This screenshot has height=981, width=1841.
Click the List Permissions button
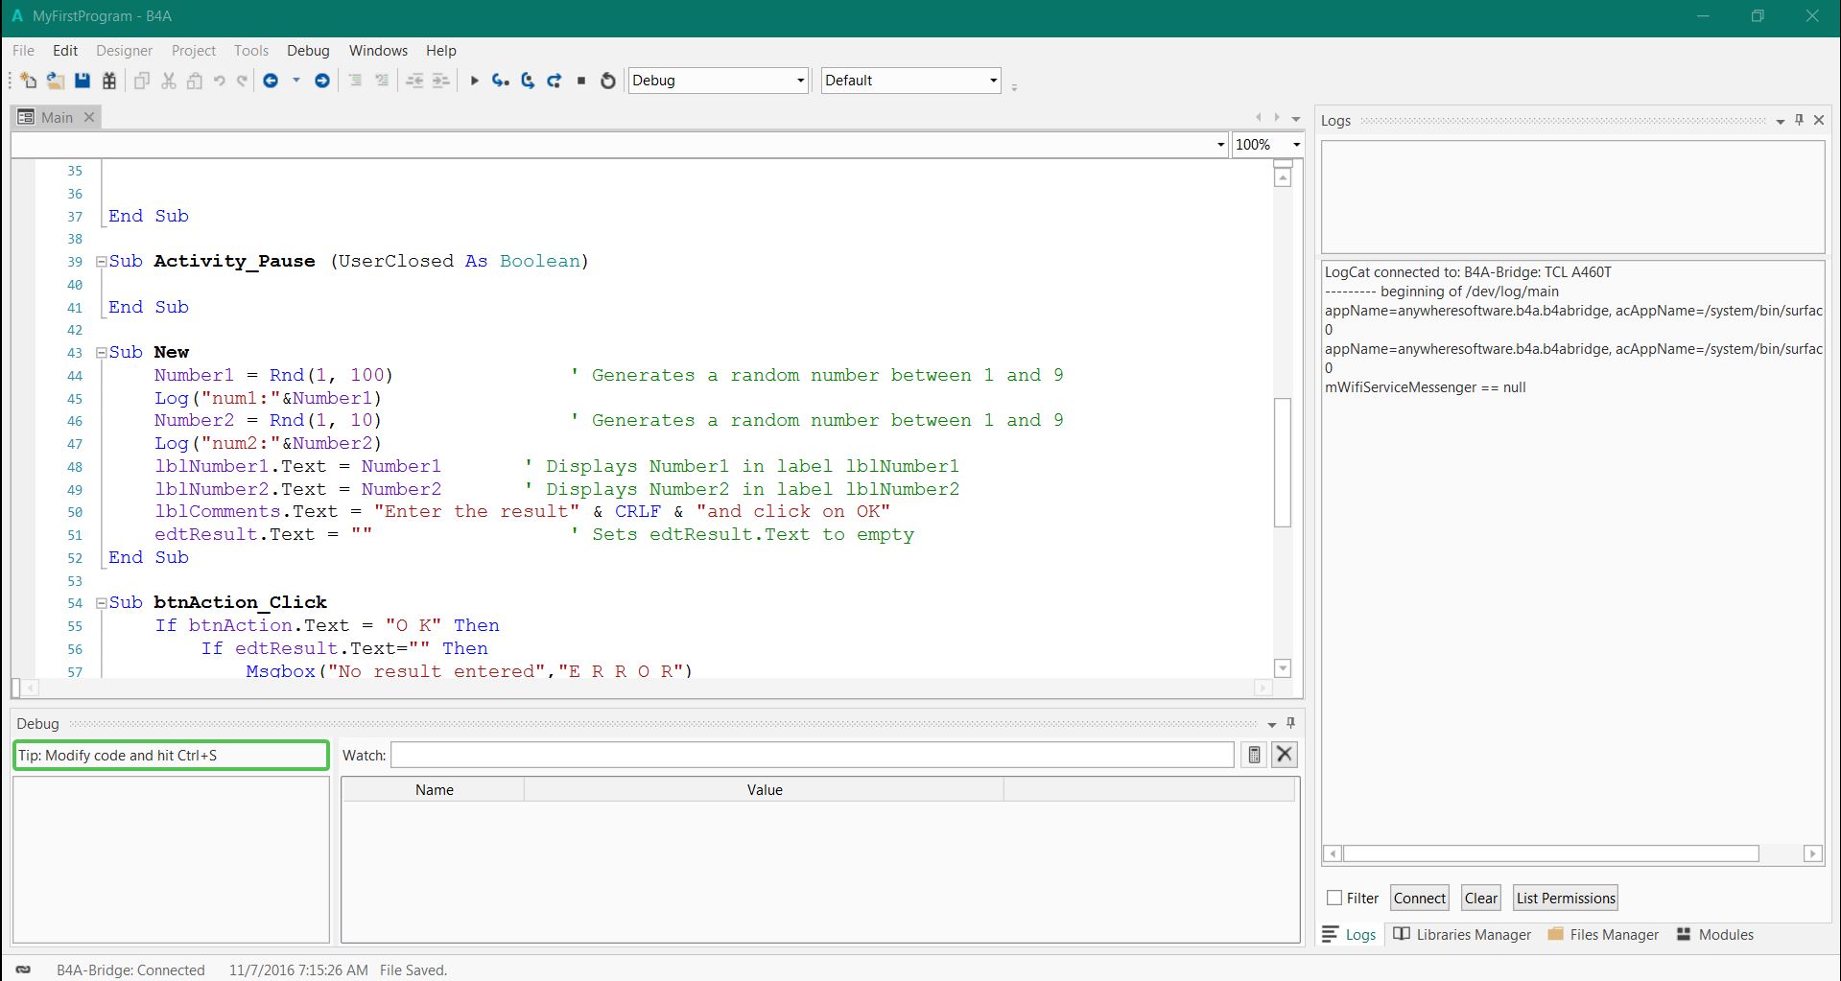(x=1566, y=899)
